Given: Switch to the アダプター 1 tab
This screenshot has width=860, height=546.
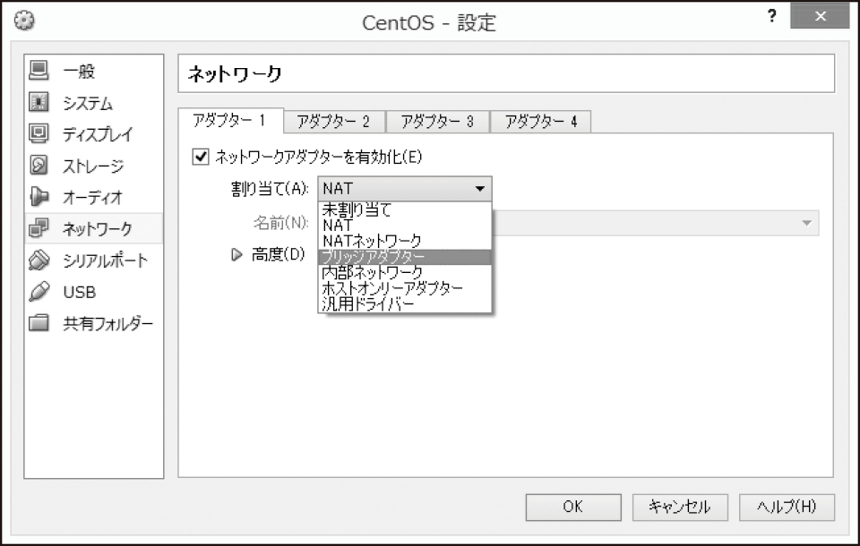Looking at the screenshot, I should (x=231, y=121).
